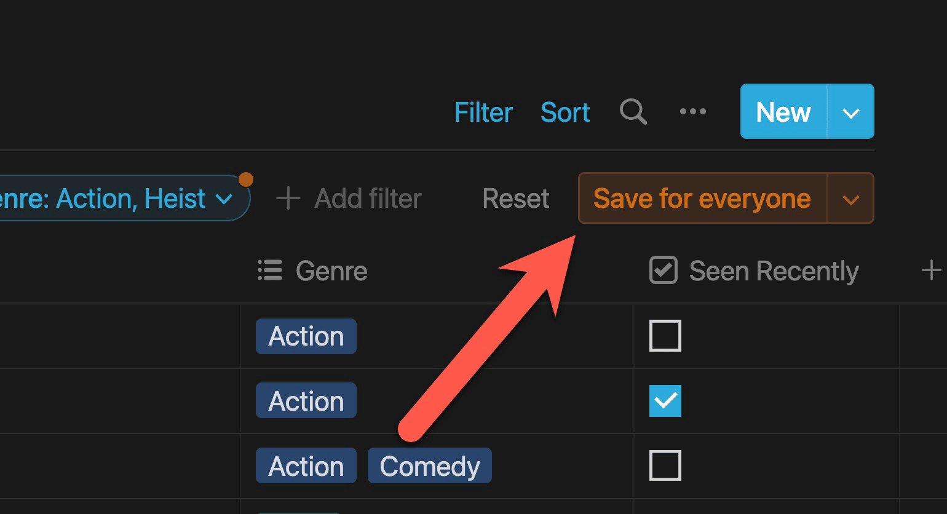Uncheck the ticked Seen Recently checkbox
This screenshot has width=947, height=514.
pos(665,401)
